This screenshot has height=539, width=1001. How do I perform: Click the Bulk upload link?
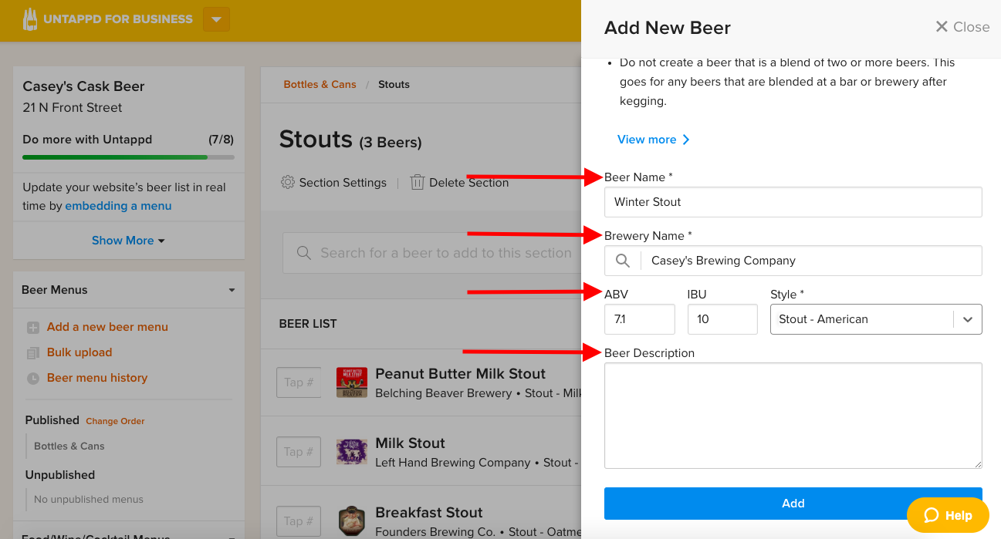(79, 352)
